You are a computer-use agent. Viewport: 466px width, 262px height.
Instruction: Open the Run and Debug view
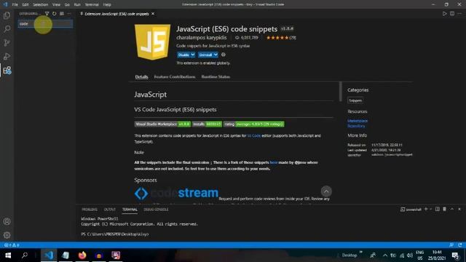tap(7, 57)
